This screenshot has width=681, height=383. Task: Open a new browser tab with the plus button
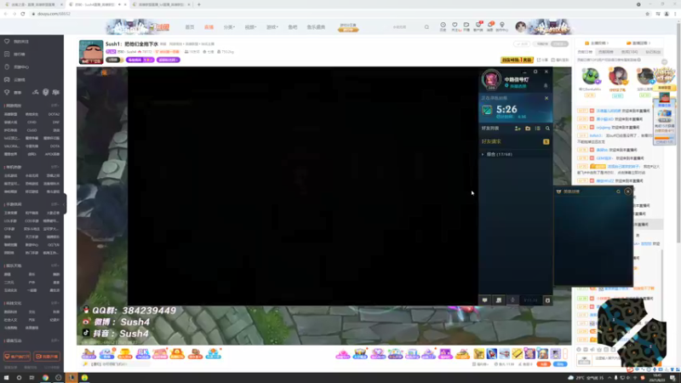[x=199, y=5]
